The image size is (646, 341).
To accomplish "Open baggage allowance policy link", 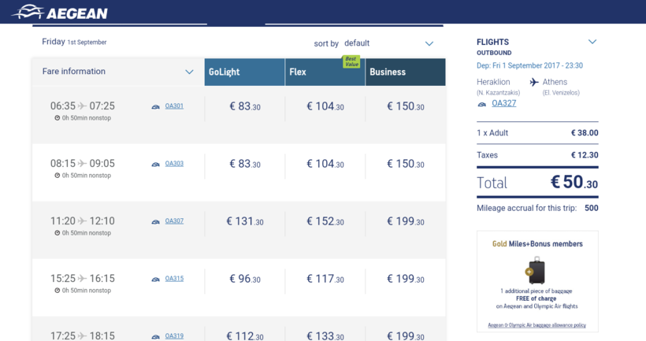I will pos(536,325).
